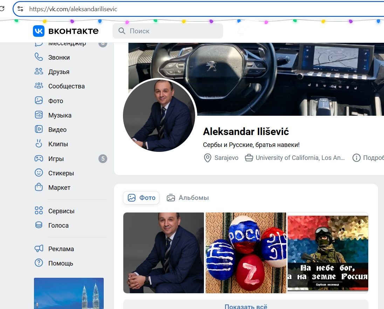The width and height of the screenshot is (384, 309).
Task: Open the Голоса section
Action: click(x=58, y=225)
